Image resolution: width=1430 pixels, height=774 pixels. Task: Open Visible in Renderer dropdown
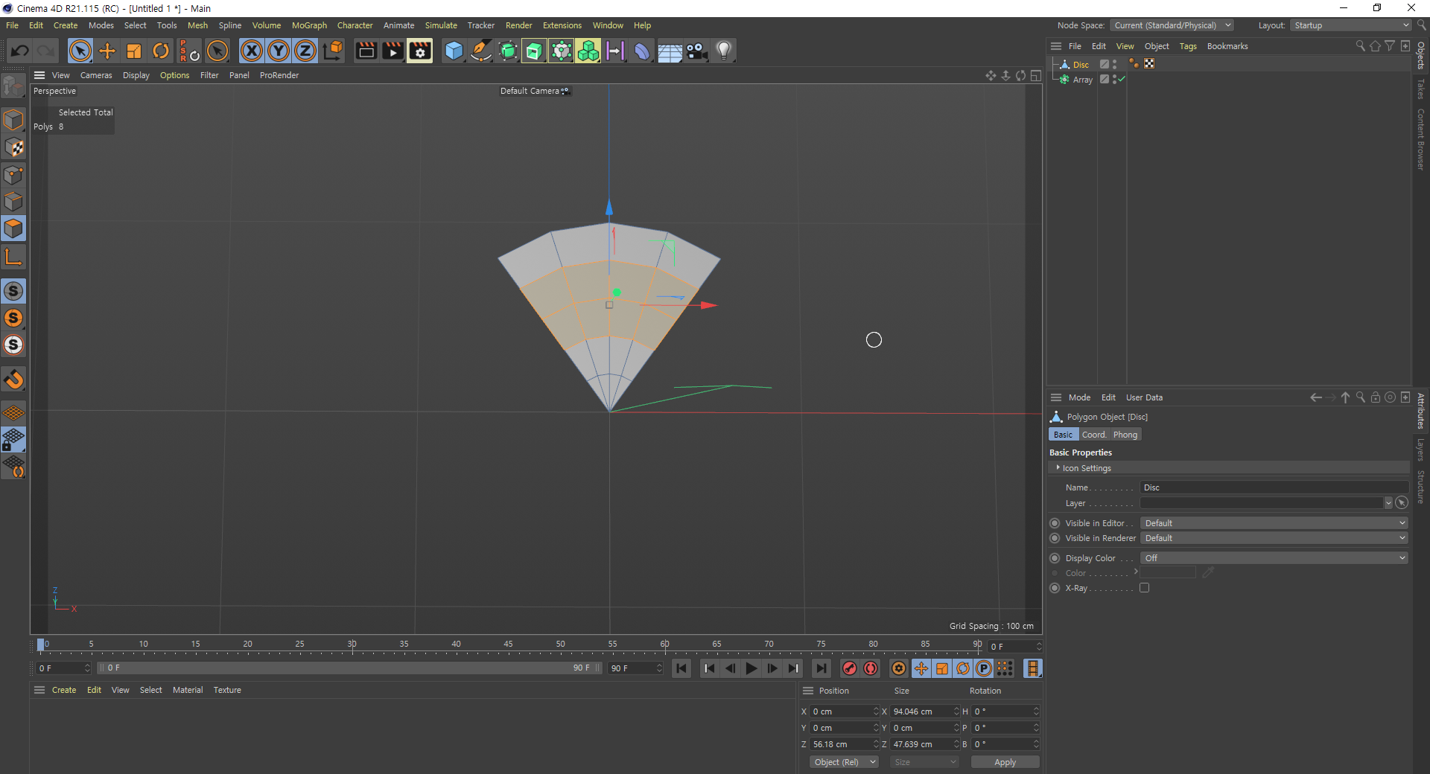click(x=1274, y=538)
